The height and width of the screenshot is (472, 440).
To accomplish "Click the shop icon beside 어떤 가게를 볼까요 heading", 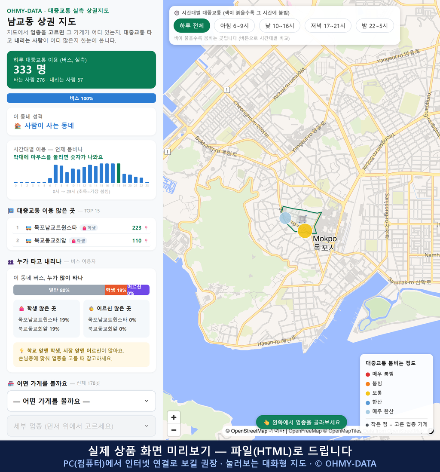I will (x=11, y=383).
